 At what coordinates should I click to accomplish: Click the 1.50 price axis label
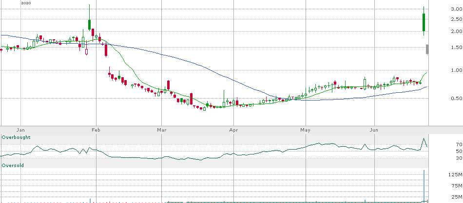pyautogui.click(x=457, y=48)
